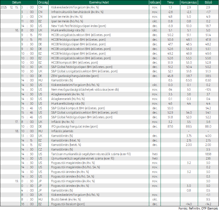Click the Esemény/Adat column header
The image size is (219, 211).
(99, 2)
